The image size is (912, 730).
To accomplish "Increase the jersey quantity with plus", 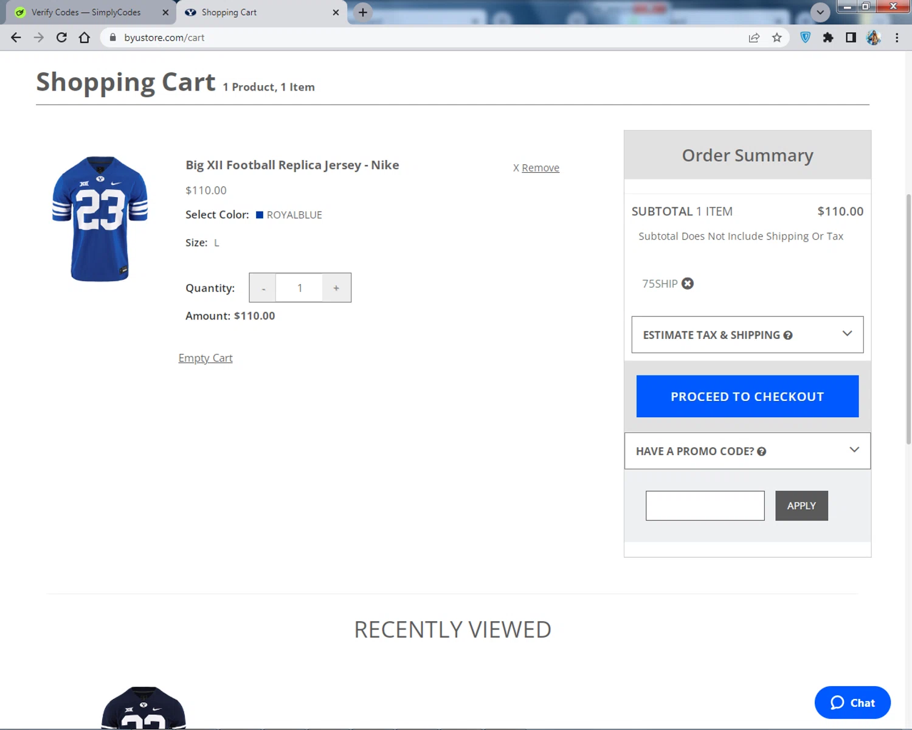I will pyautogui.click(x=336, y=288).
